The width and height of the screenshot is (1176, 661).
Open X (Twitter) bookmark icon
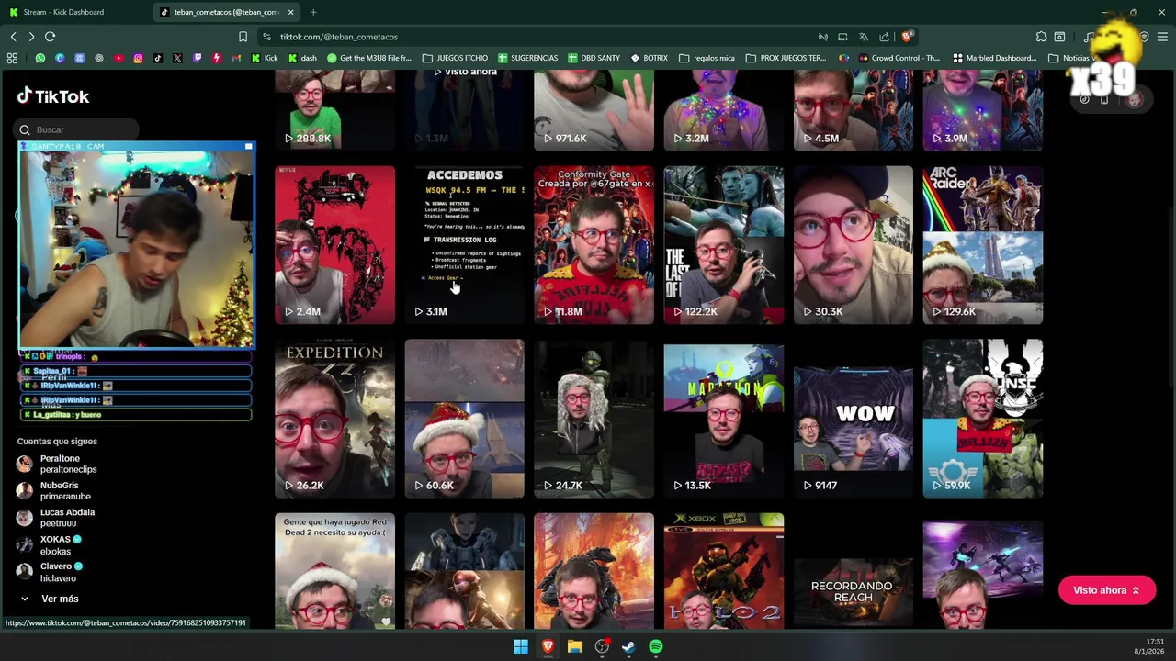pos(177,58)
